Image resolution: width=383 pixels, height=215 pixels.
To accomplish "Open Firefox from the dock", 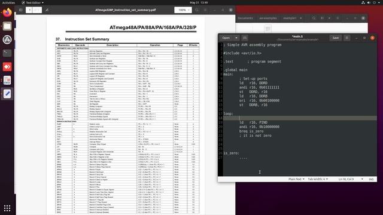I will [7, 13].
